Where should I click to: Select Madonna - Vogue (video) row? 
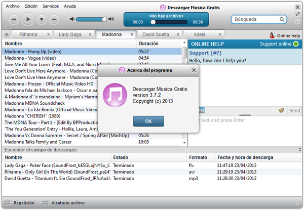click(x=92, y=58)
